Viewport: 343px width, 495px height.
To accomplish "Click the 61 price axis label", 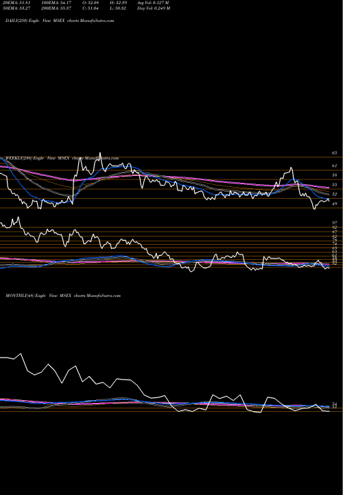I will 334,166.
